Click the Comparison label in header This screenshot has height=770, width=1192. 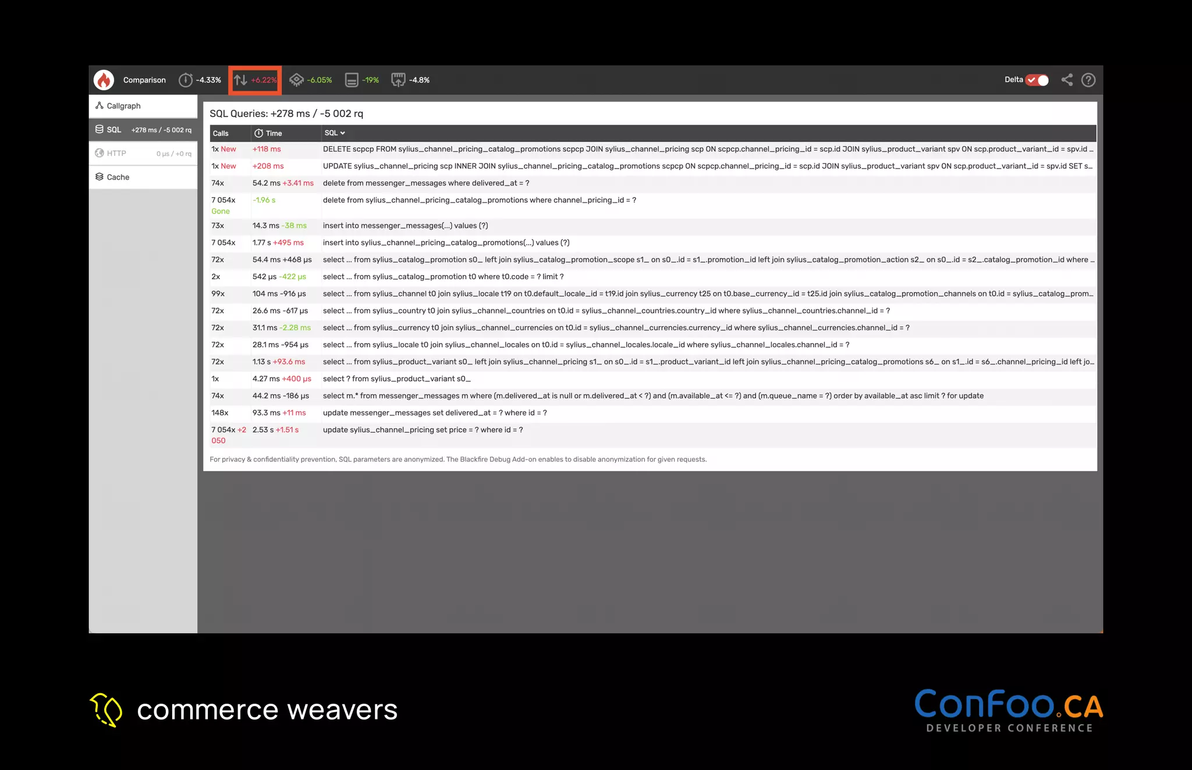(144, 80)
